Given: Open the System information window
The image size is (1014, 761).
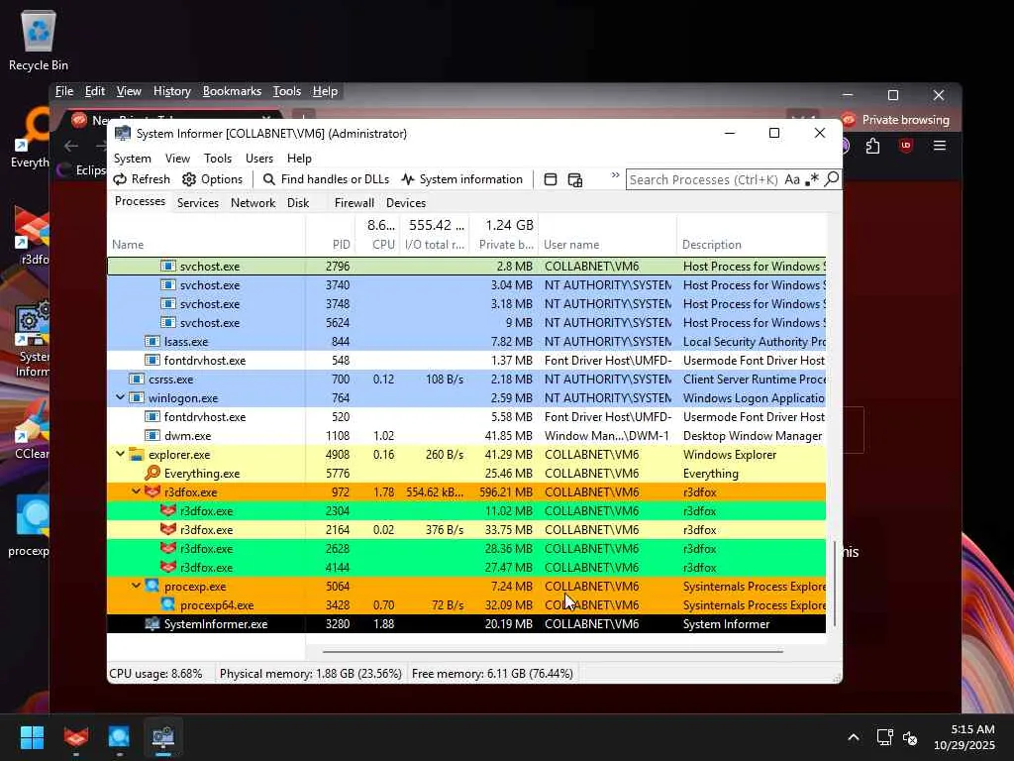Looking at the screenshot, I should (461, 179).
